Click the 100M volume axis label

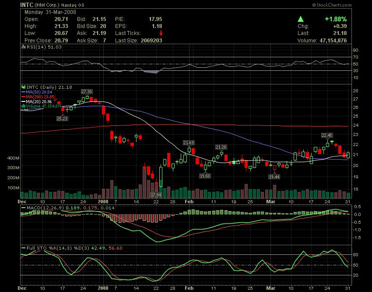(14, 188)
